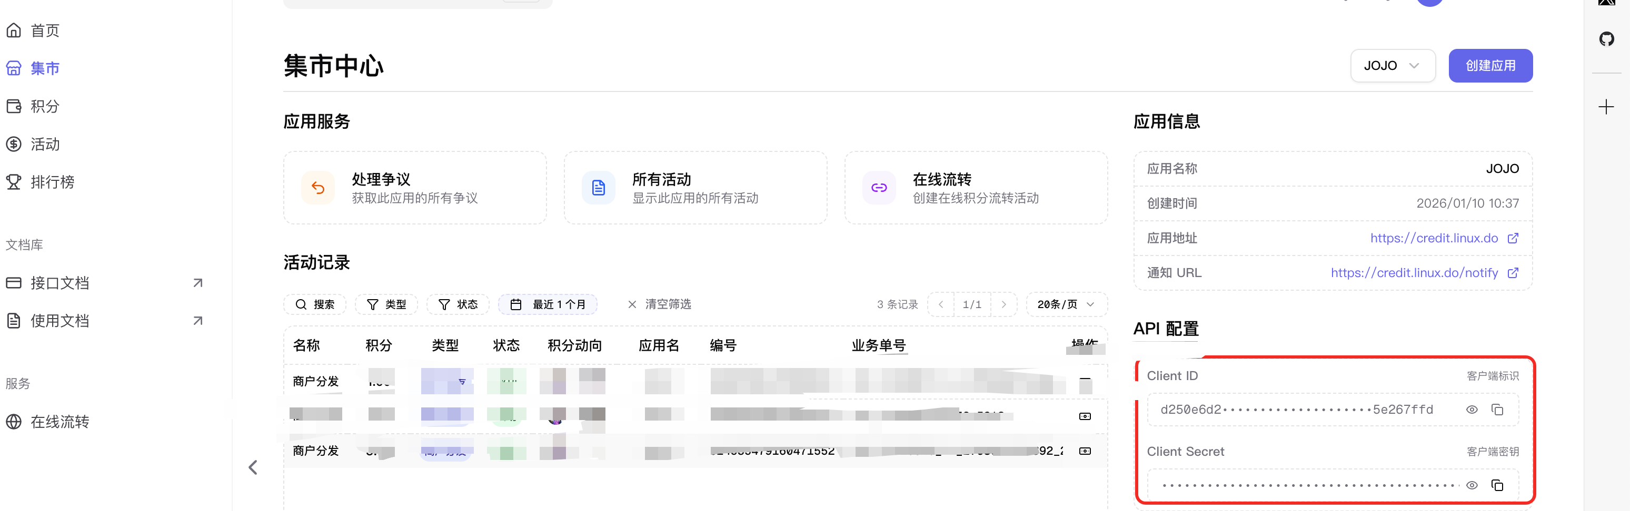
Task: Open GitHub icon in right sidebar
Action: tap(1606, 38)
